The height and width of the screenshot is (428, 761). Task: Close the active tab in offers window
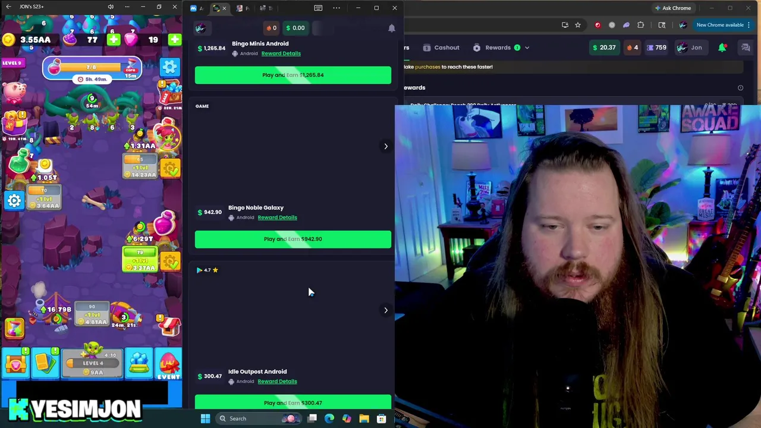click(224, 8)
